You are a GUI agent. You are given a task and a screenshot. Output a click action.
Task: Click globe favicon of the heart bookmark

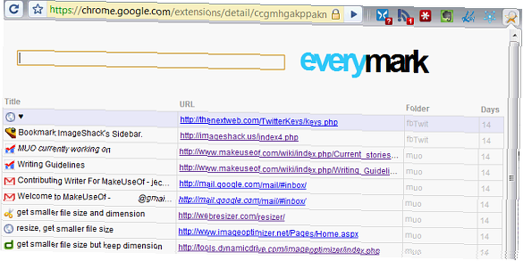[x=10, y=117]
